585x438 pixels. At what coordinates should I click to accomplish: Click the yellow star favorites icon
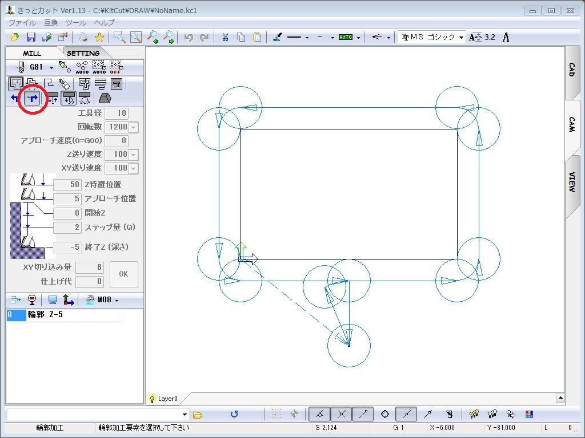(99, 37)
